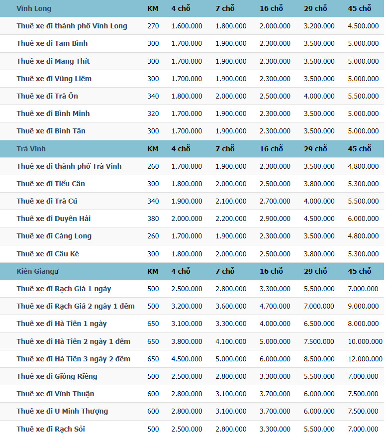Open Thuê xe đi thành phố Trà Vinh
The height and width of the screenshot is (436, 387).
click(x=69, y=166)
